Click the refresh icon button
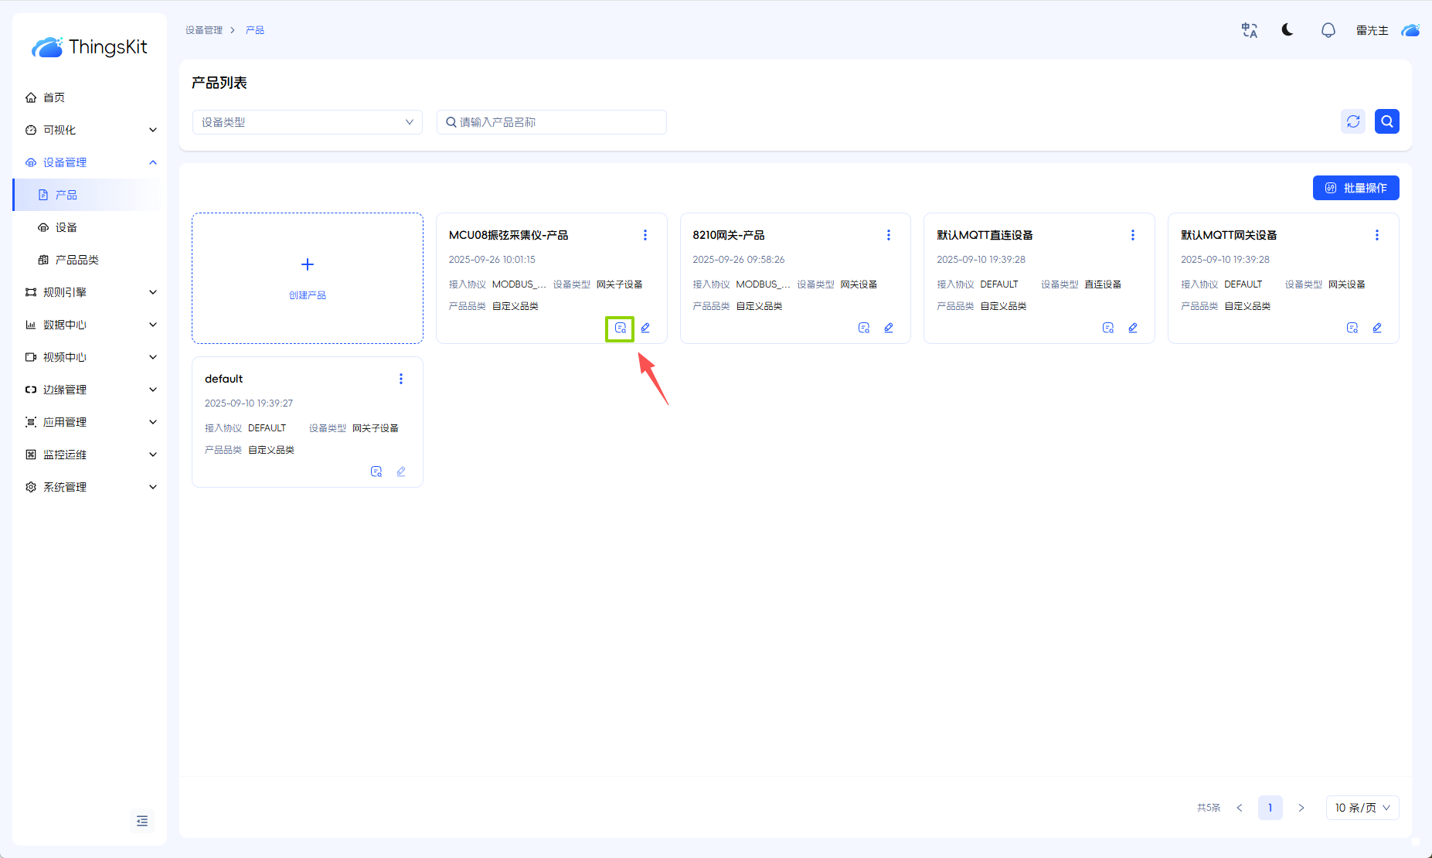1432x858 pixels. pos(1352,121)
